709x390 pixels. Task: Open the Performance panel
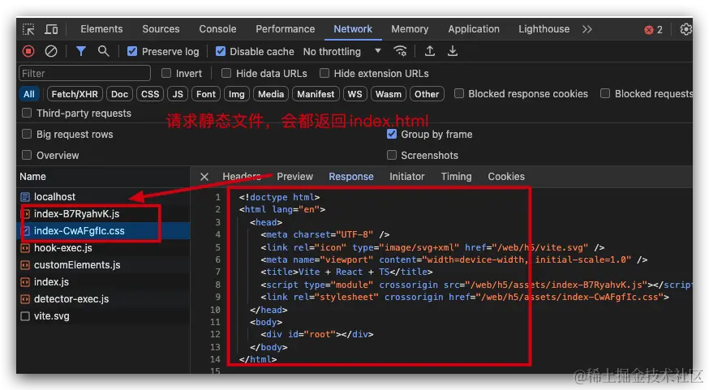point(286,29)
